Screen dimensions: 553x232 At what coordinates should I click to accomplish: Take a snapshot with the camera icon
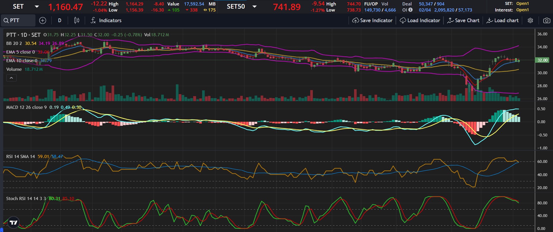[x=546, y=20]
